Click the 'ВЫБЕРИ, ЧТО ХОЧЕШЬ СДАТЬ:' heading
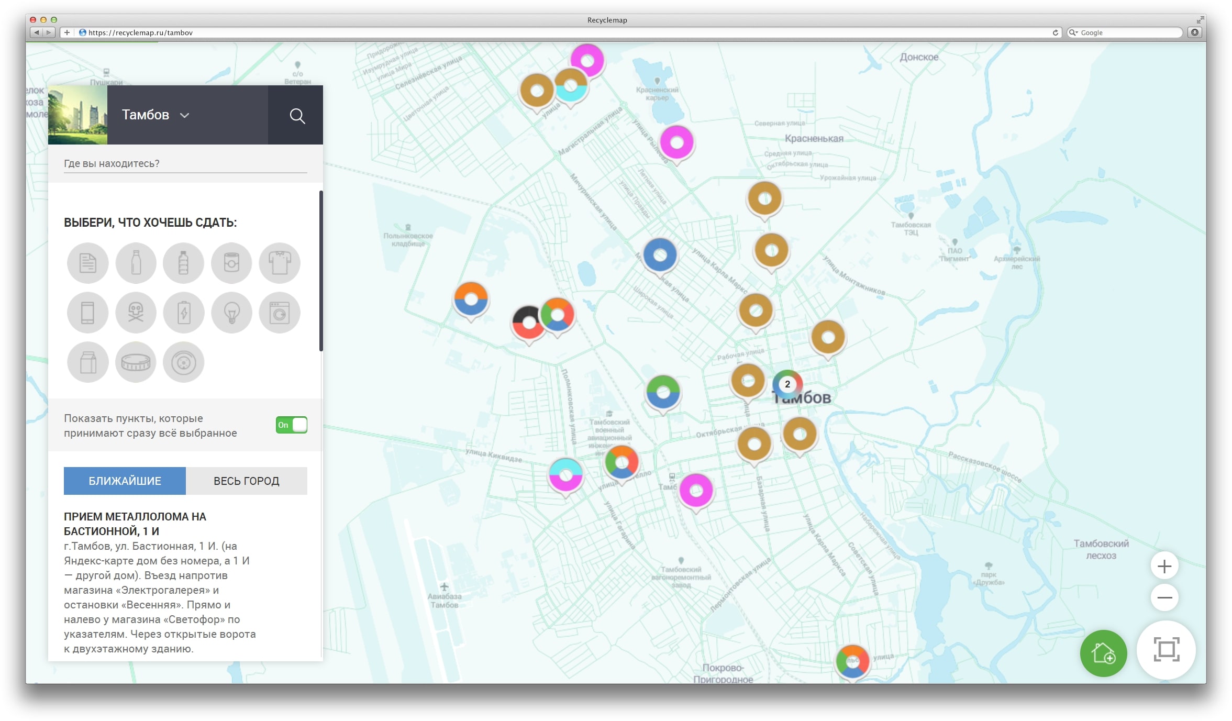 tap(150, 223)
